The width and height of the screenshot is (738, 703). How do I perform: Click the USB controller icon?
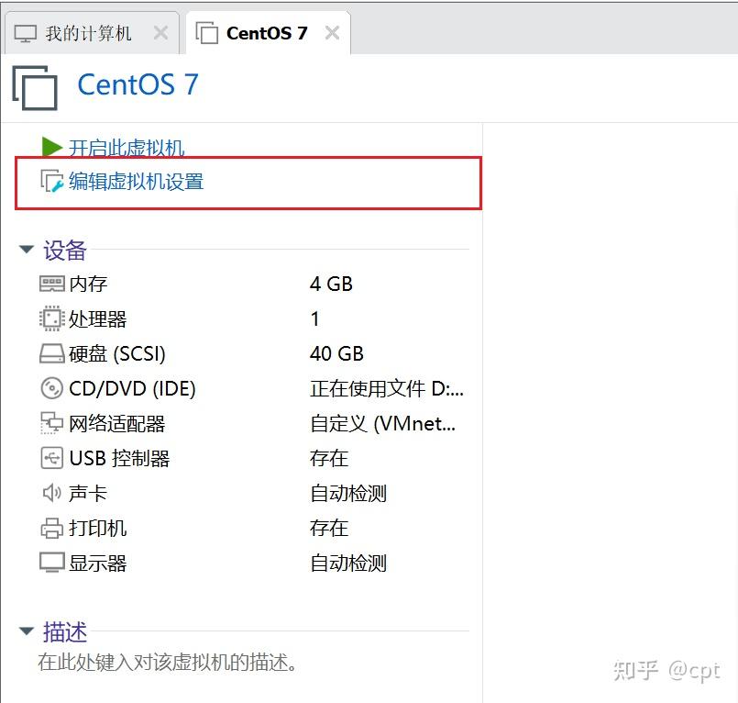[x=51, y=458]
